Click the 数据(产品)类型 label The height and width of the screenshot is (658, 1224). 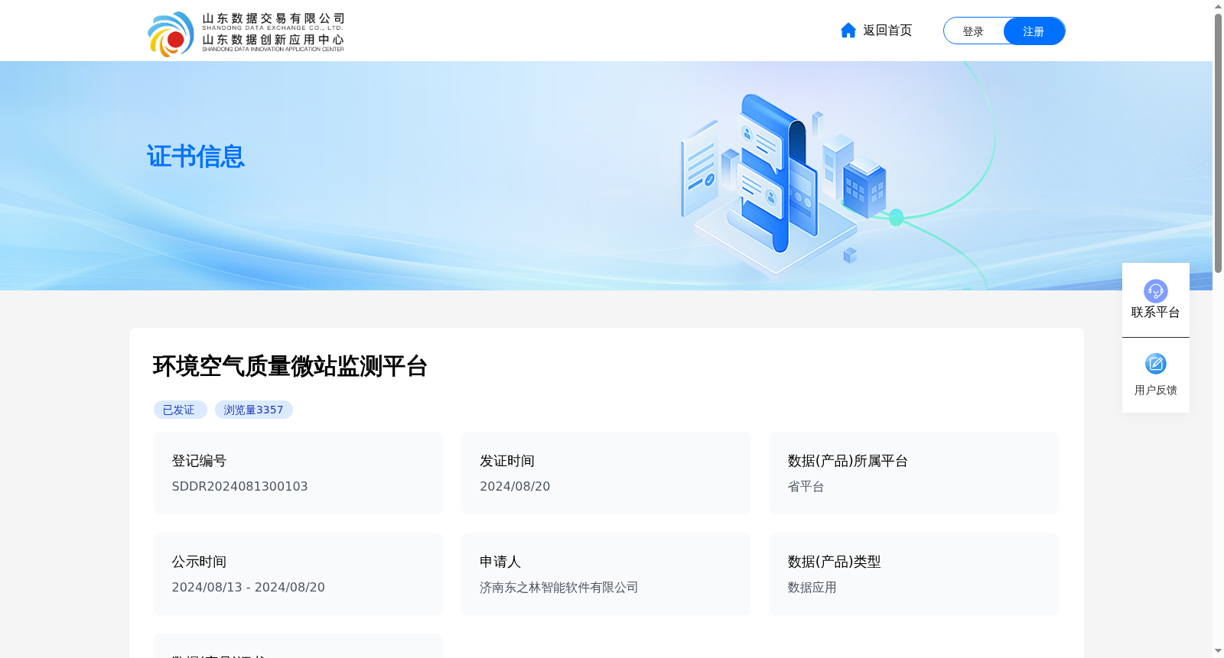pyautogui.click(x=834, y=562)
